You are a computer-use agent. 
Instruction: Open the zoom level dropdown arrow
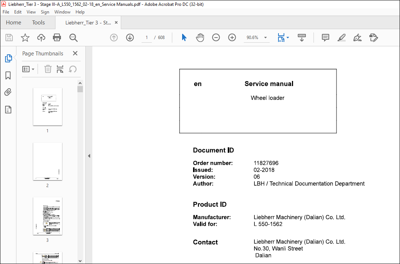265,38
